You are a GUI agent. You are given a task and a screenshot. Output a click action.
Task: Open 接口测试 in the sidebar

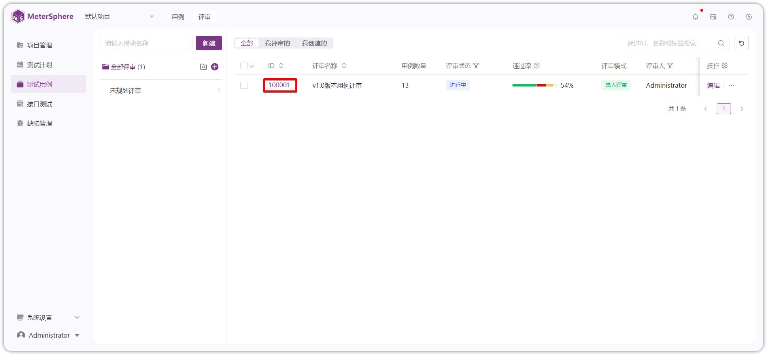pos(48,104)
